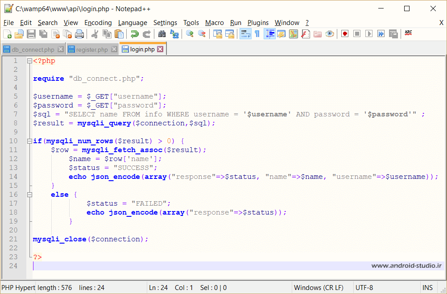This screenshot has height=294, width=447.
Task: Save the current file with the Save icon
Action: point(31,34)
